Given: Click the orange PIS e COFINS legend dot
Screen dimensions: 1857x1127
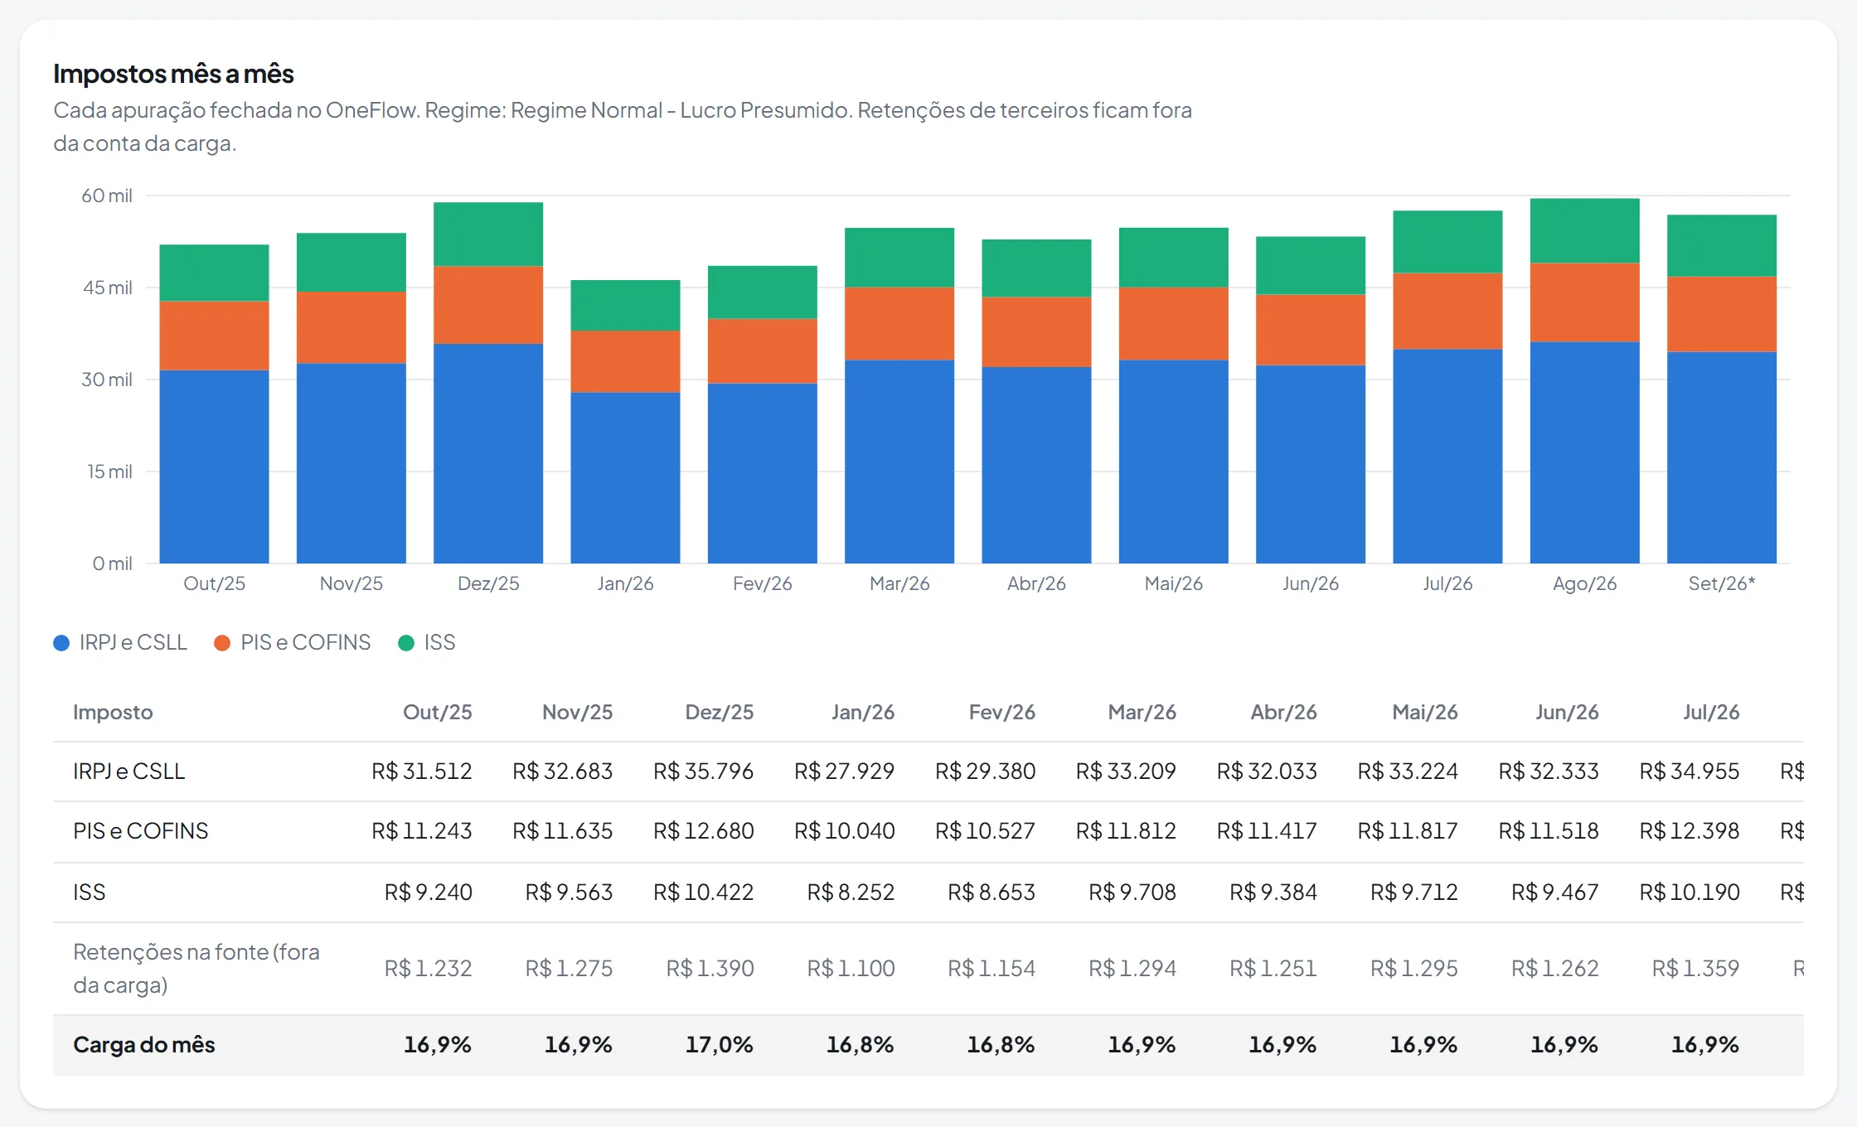Looking at the screenshot, I should pyautogui.click(x=222, y=643).
